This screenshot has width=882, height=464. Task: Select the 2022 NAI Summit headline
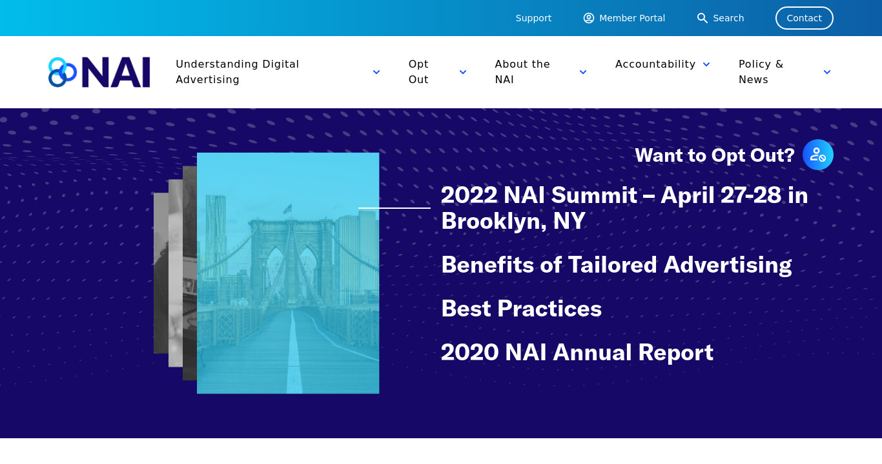[x=624, y=208]
